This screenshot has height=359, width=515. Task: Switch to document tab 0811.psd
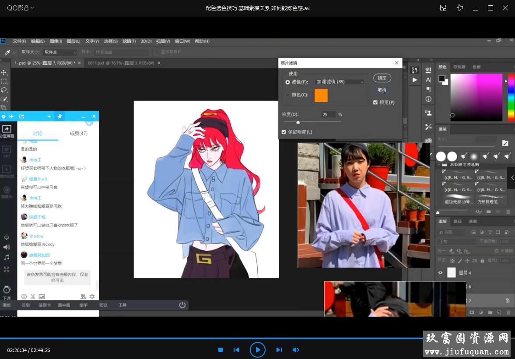121,63
